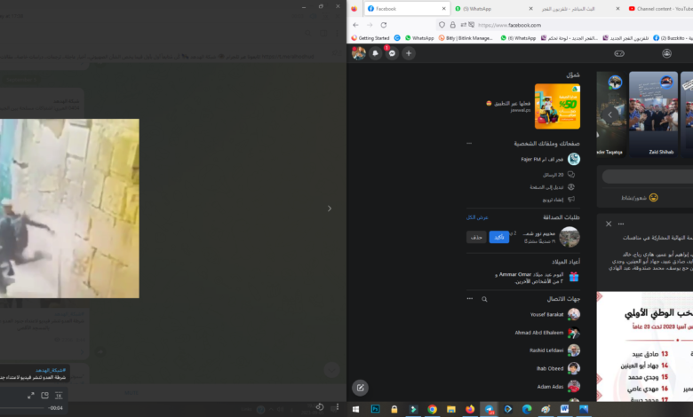The image size is (693, 417).
Task: Open the (6) WhatsApp bookmark
Action: pyautogui.click(x=518, y=38)
